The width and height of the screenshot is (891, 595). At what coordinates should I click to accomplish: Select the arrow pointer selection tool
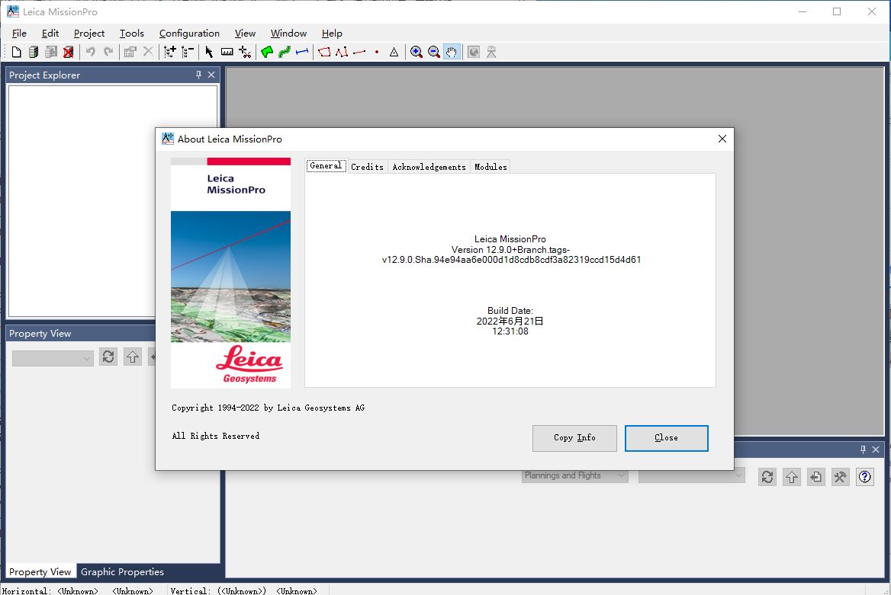click(x=207, y=52)
